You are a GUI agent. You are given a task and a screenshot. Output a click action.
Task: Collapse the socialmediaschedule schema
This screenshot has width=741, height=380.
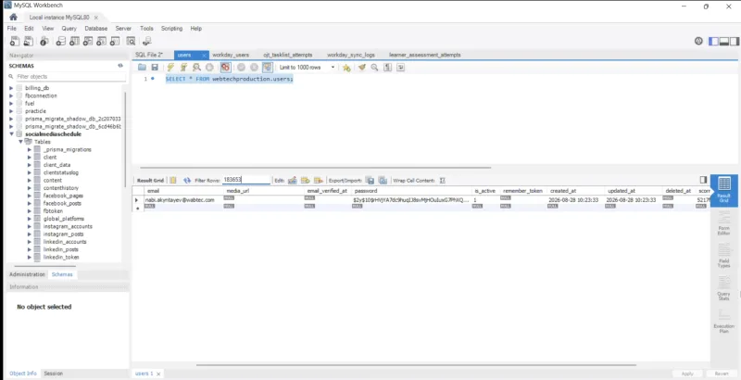click(x=11, y=134)
